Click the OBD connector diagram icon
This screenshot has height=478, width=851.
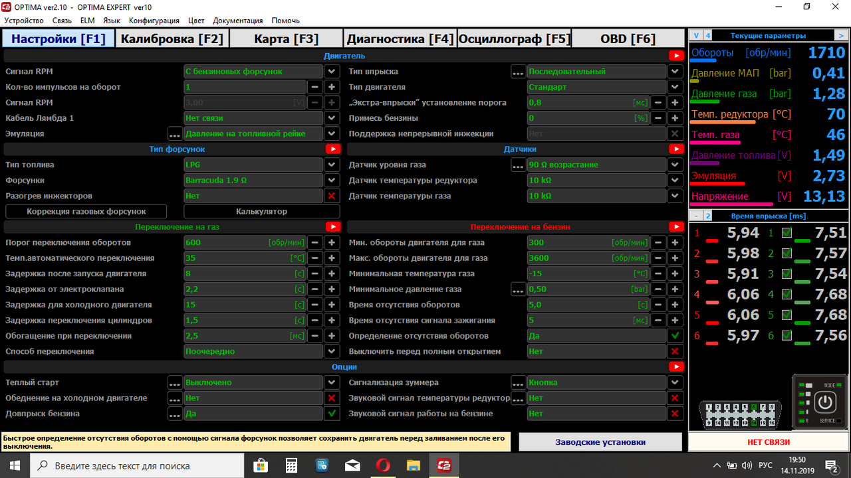point(741,414)
